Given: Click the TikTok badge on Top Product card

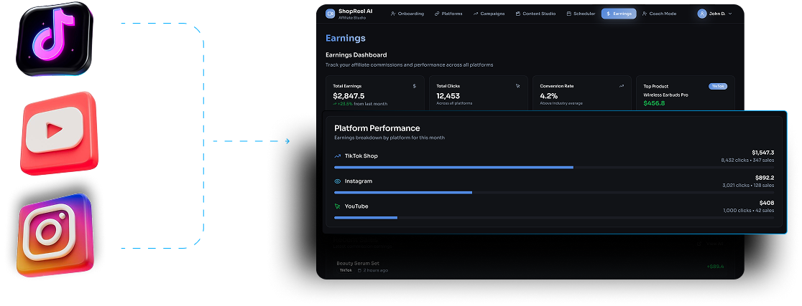Looking at the screenshot, I should click(x=717, y=86).
